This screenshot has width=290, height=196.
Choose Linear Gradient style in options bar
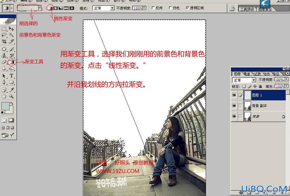[50, 8]
